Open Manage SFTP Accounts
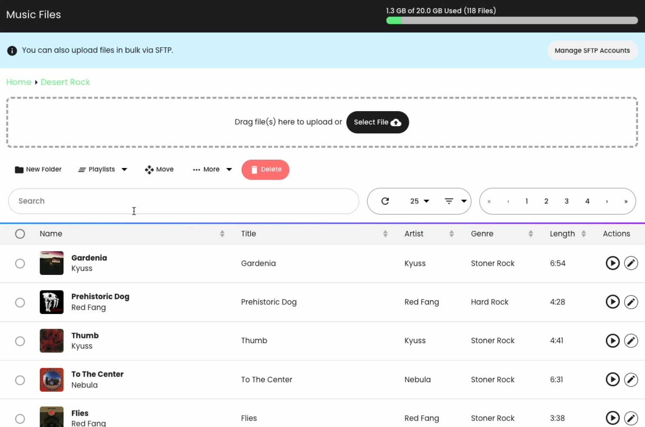Image resolution: width=645 pixels, height=427 pixels. tap(592, 50)
